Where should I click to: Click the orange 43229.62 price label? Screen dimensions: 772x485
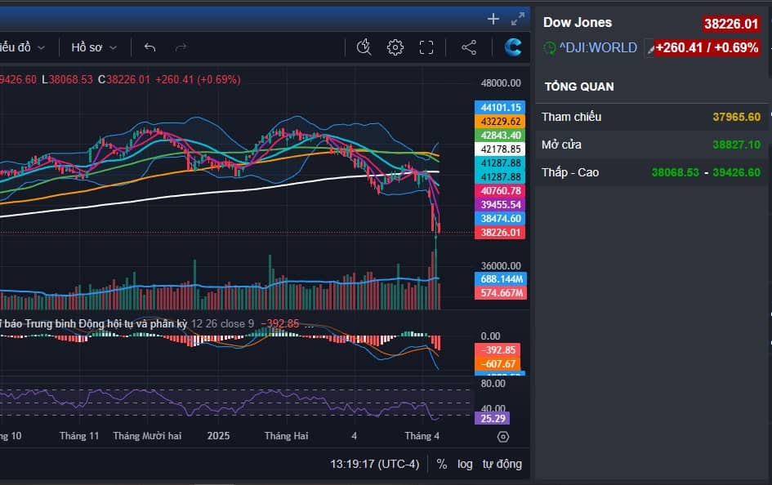point(500,121)
